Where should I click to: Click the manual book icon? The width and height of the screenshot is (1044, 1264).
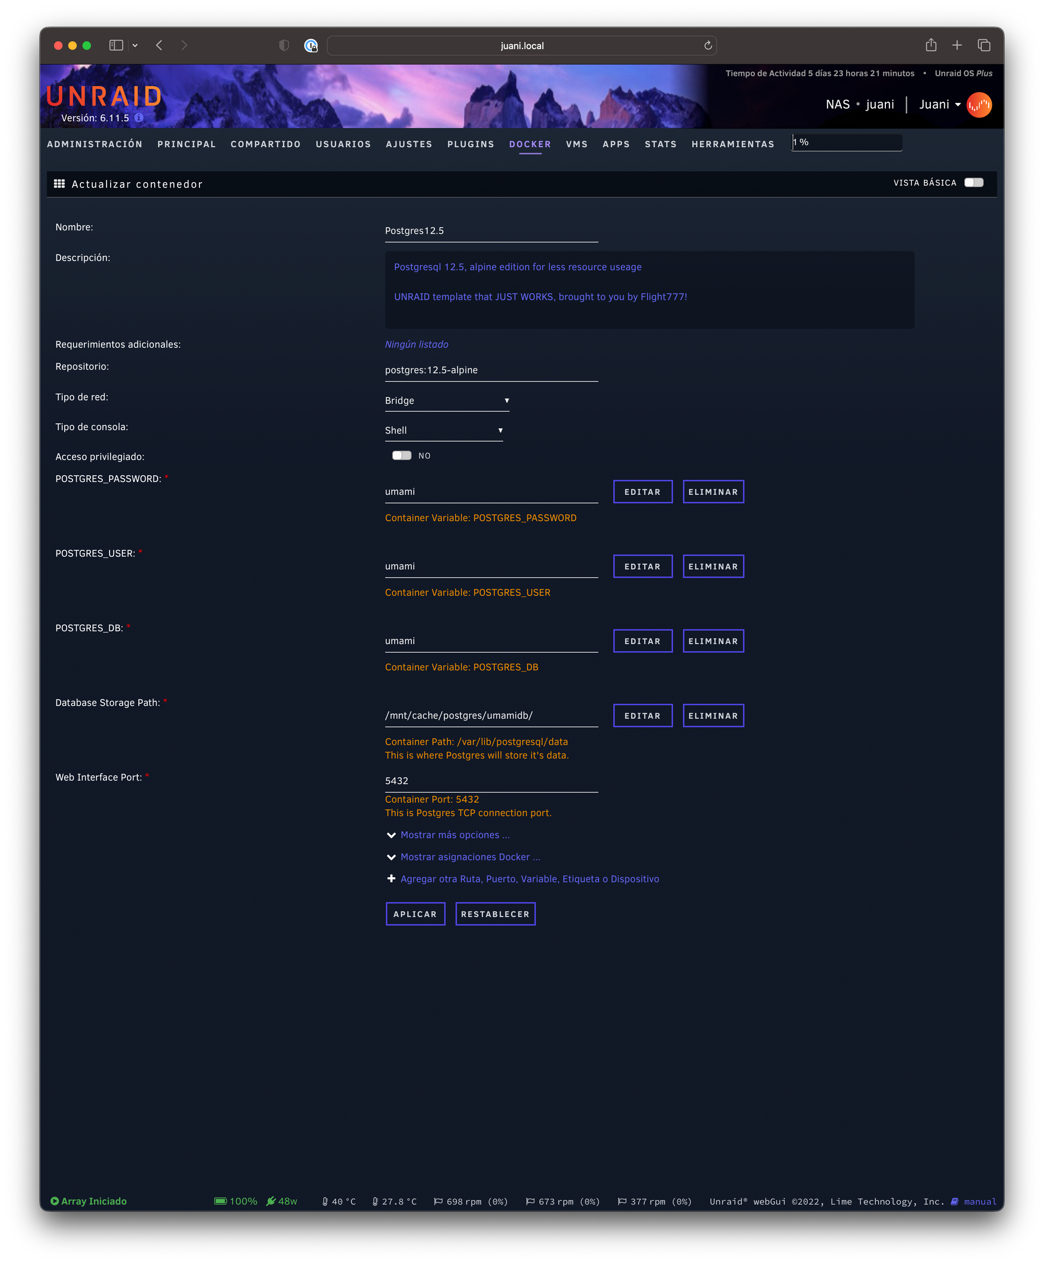[x=954, y=1201]
